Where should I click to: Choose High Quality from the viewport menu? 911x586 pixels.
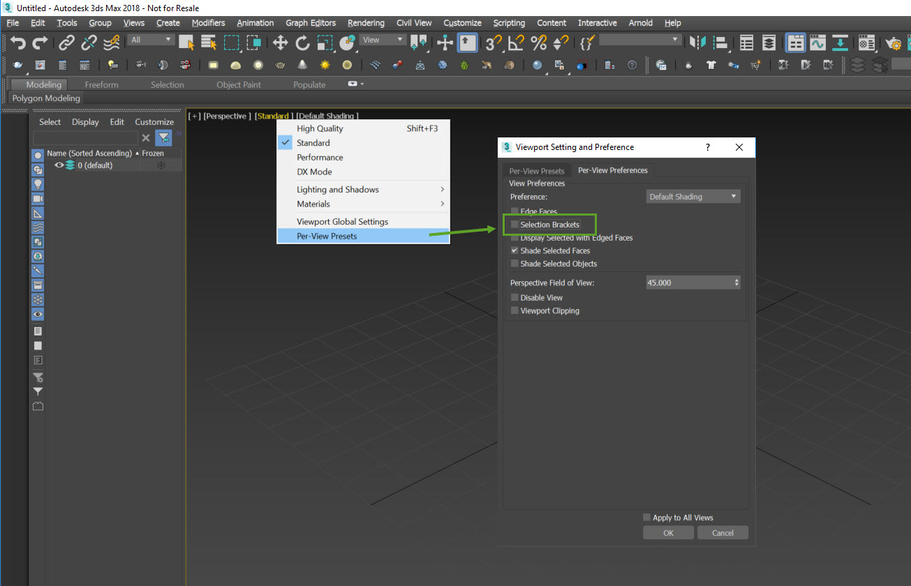pyautogui.click(x=320, y=128)
